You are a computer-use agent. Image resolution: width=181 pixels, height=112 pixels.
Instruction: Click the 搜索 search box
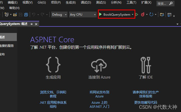point(165,4)
